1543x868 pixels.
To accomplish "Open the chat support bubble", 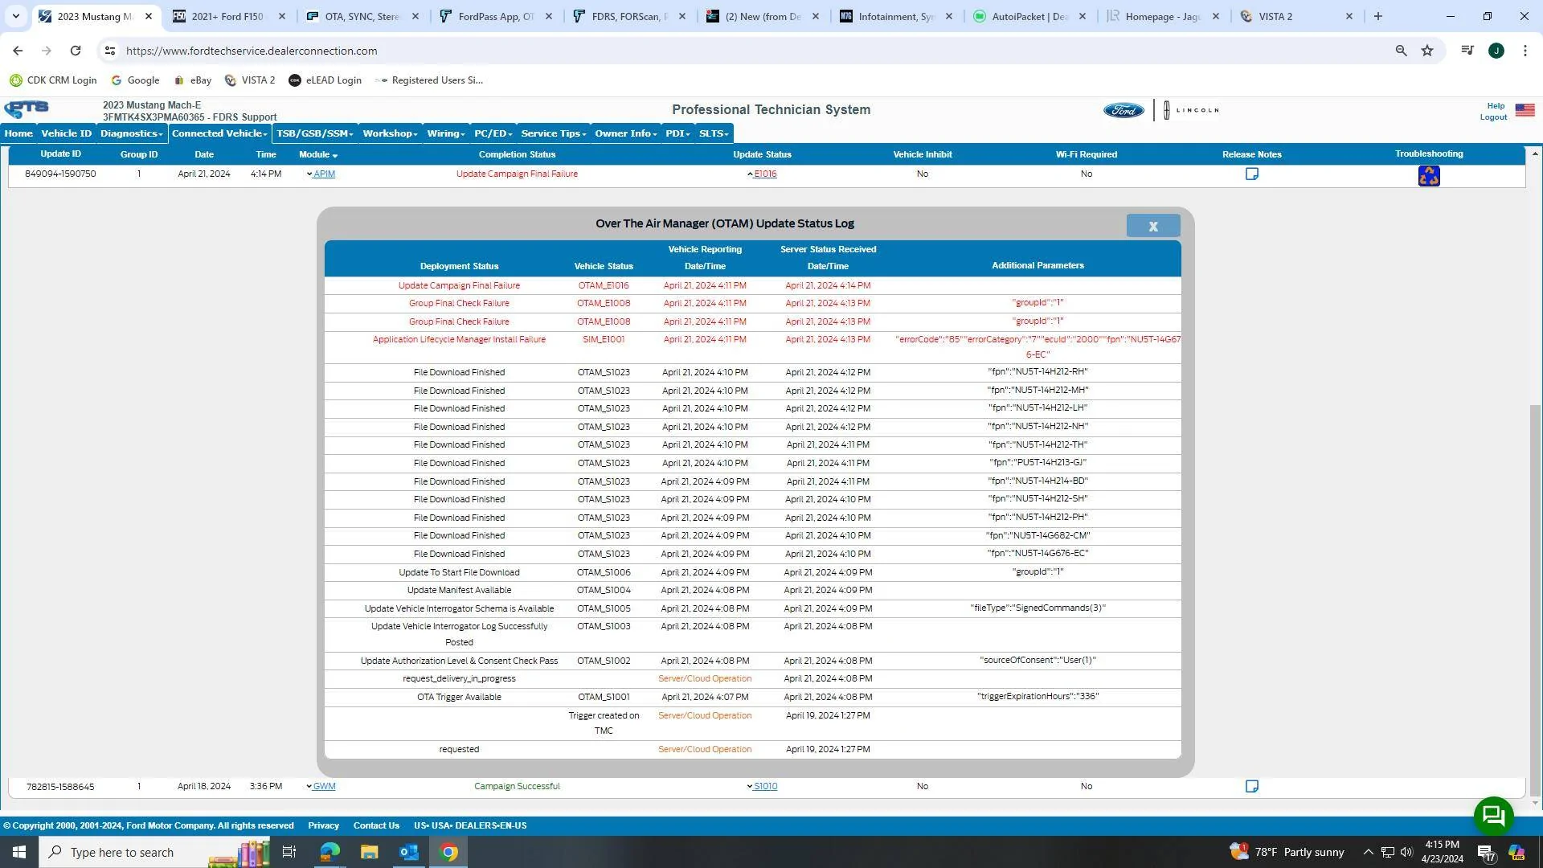I will 1493,817.
